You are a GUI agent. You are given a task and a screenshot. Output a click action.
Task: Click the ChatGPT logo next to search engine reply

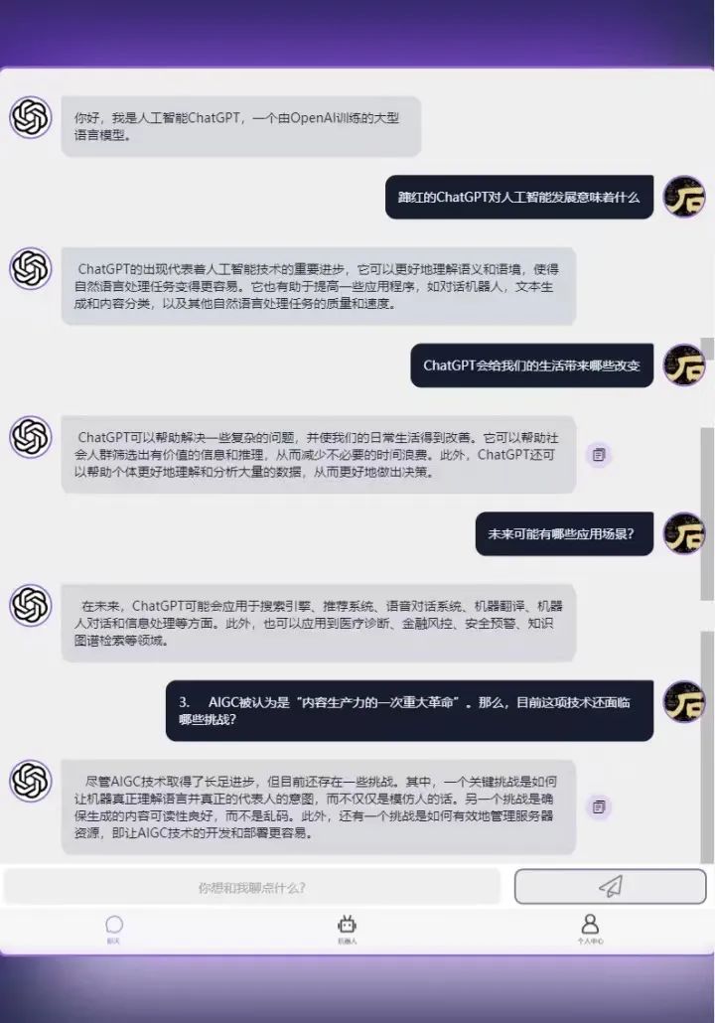point(31,606)
